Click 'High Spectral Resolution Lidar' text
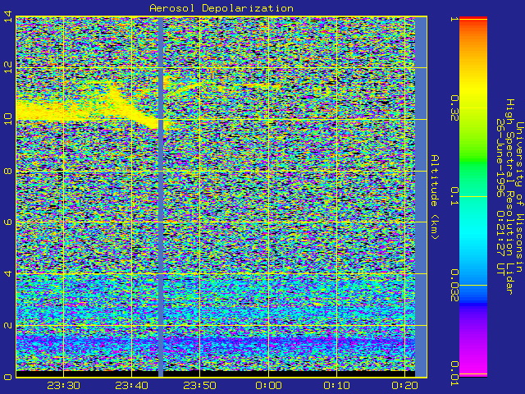Viewport: 525px width, 394px height. point(509,197)
